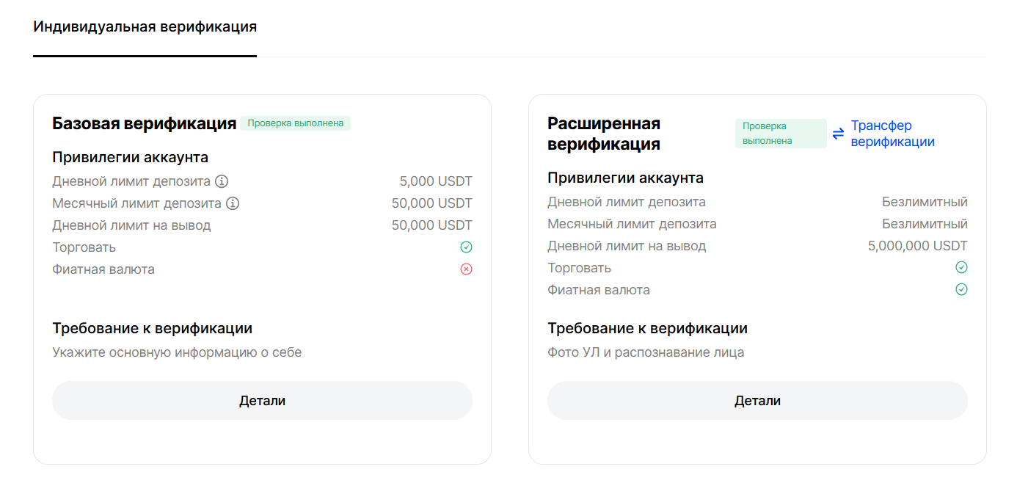Click the Укажите основную информацию о себе text
1017x483 pixels.
[177, 352]
